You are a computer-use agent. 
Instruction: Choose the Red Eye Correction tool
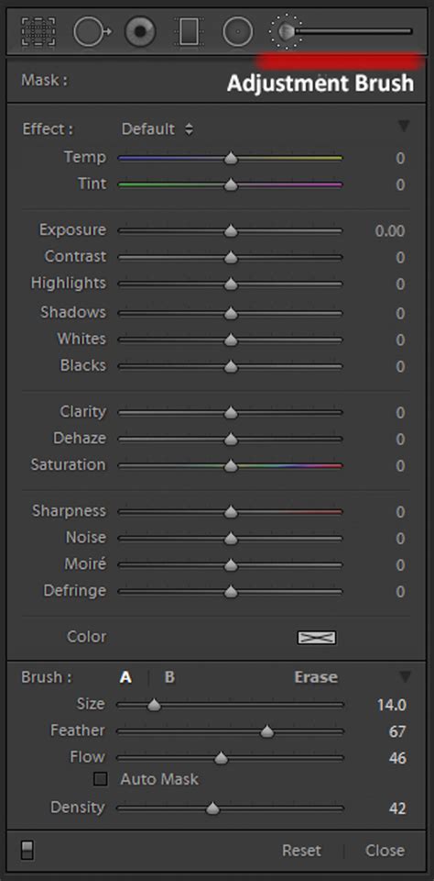pos(139,31)
